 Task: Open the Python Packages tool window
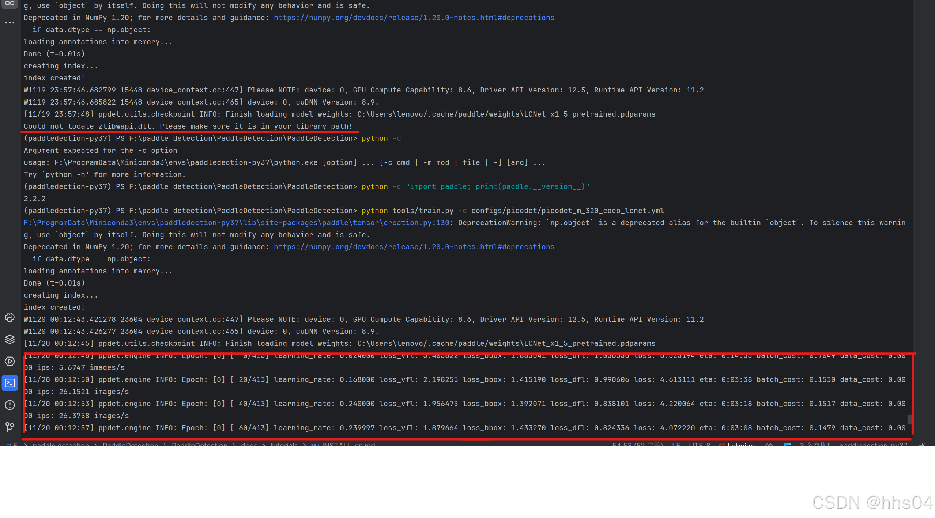[x=10, y=317]
